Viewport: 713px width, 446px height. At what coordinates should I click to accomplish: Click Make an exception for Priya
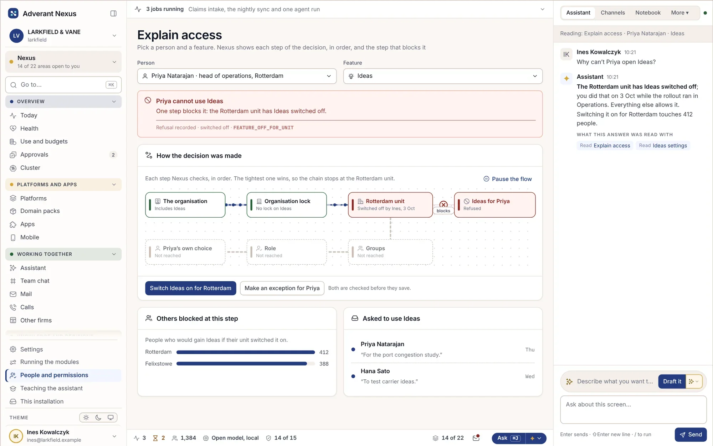(x=282, y=288)
